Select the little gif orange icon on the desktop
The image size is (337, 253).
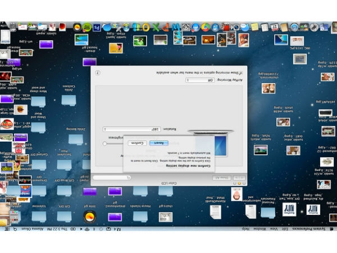click(89, 216)
